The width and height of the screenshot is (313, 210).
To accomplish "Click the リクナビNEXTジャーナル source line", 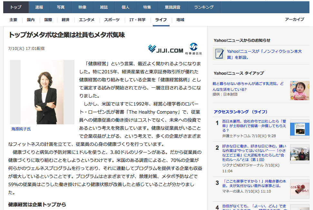I will (x=251, y=168).
